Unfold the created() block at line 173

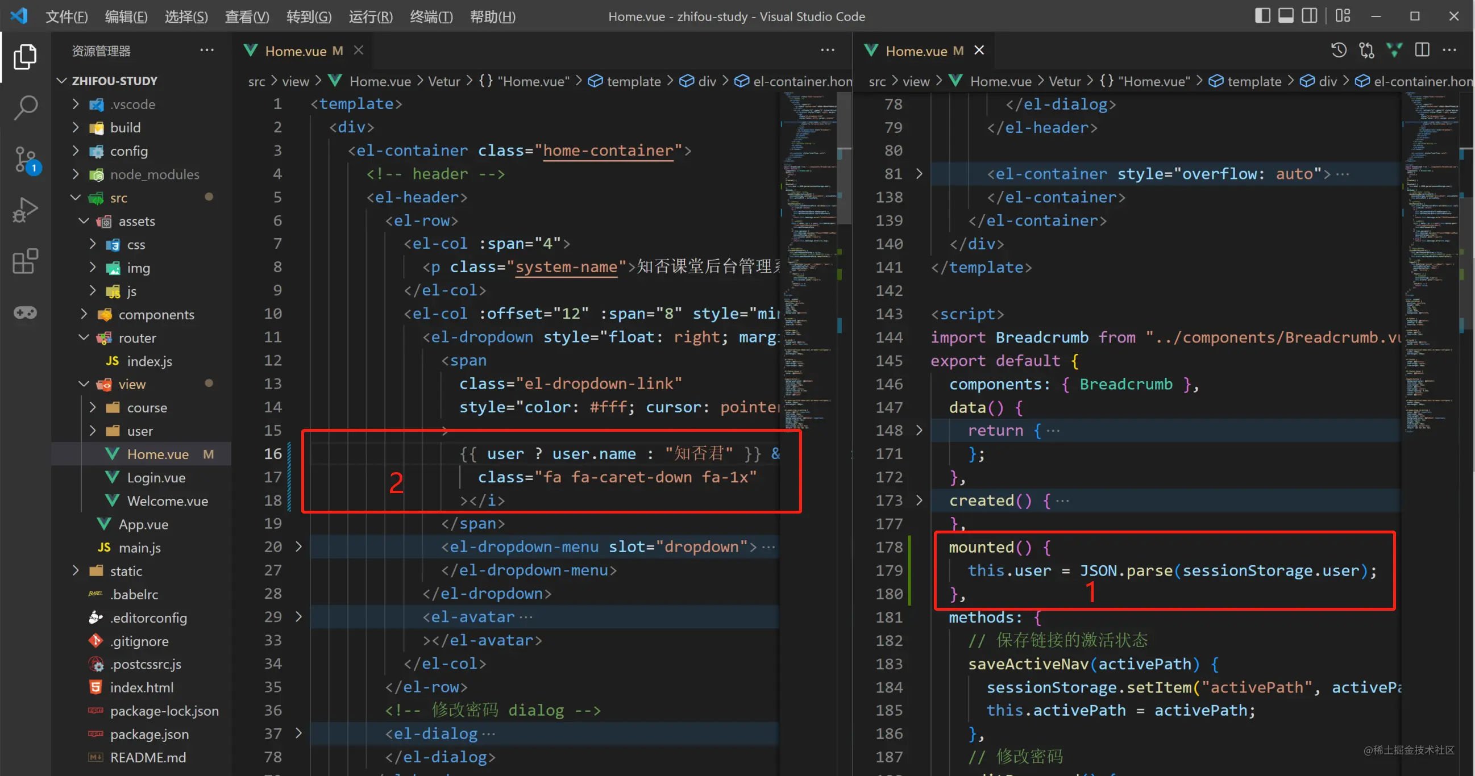coord(919,500)
